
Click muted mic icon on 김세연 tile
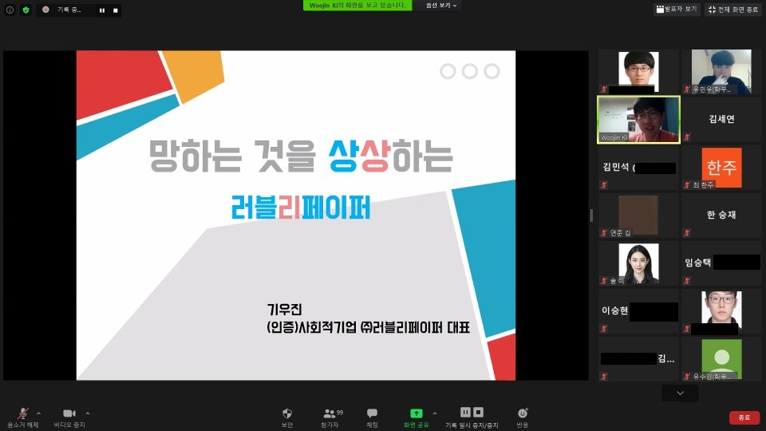pyautogui.click(x=687, y=137)
